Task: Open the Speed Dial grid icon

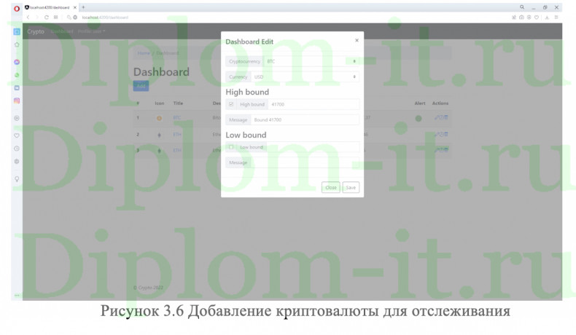Action: point(56,17)
